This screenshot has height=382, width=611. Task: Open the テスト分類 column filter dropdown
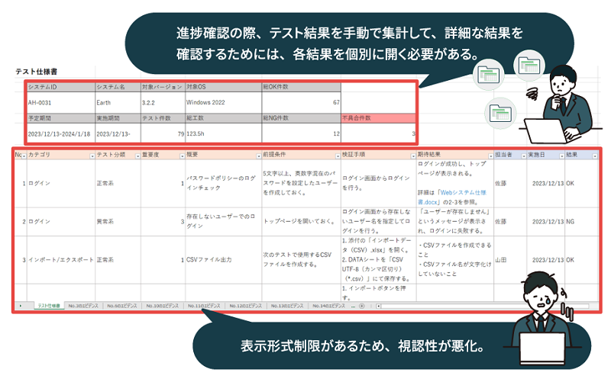[137, 156]
